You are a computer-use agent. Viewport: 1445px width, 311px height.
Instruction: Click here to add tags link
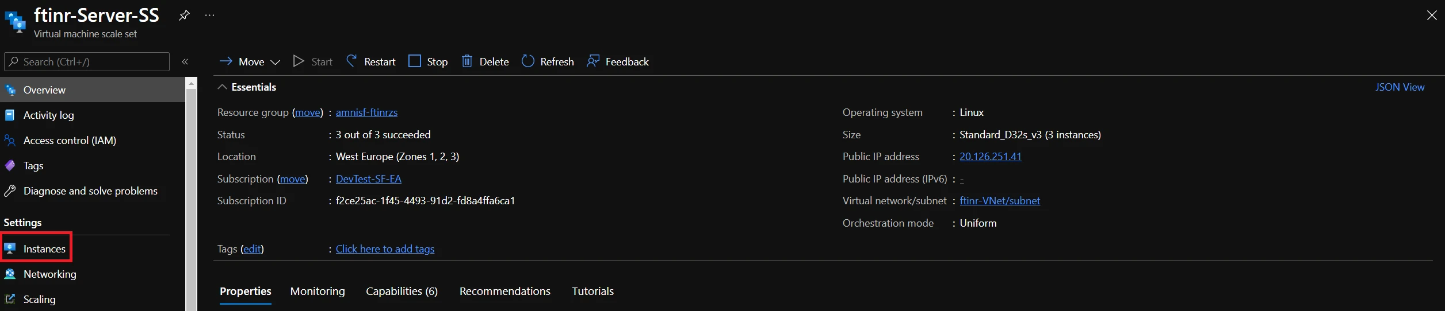tap(385, 249)
